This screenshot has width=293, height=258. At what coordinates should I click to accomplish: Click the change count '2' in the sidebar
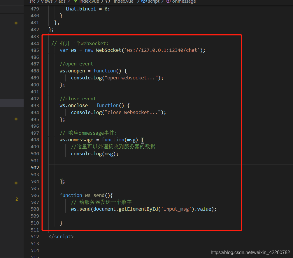point(17,199)
